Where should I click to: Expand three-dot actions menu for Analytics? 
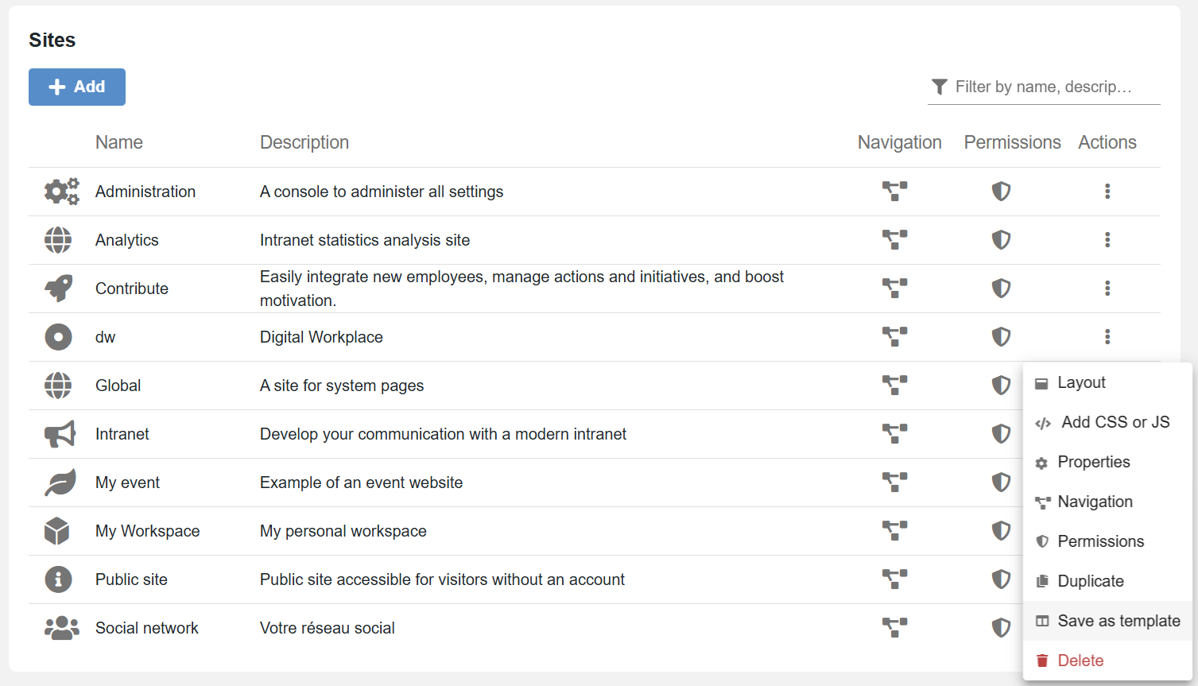click(1107, 240)
